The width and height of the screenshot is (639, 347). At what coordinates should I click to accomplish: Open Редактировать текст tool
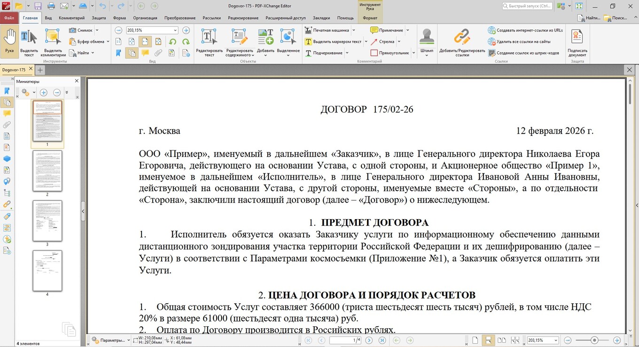[209, 43]
